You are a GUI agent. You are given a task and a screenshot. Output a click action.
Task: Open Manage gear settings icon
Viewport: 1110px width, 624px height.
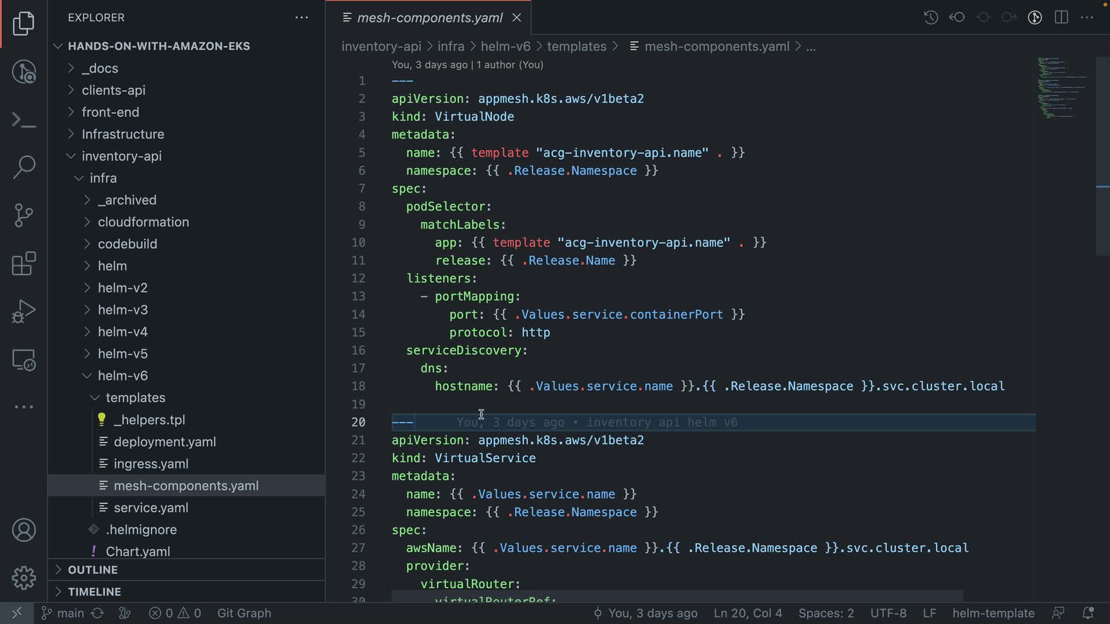[24, 577]
